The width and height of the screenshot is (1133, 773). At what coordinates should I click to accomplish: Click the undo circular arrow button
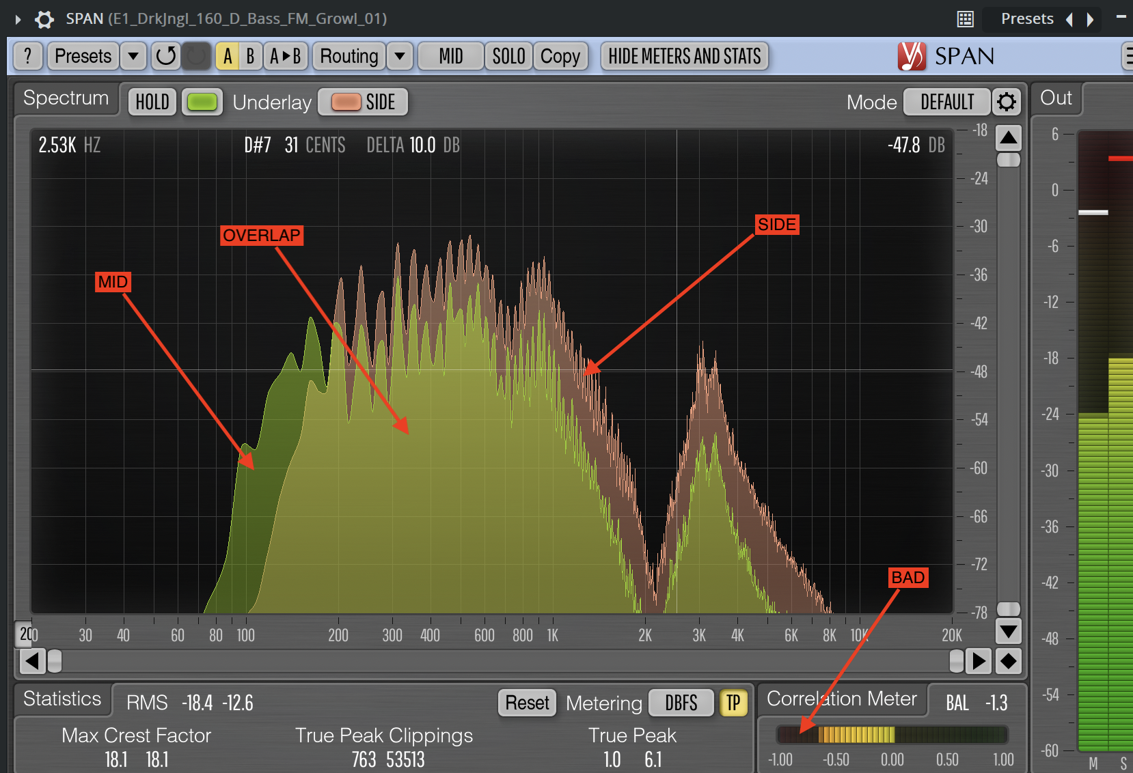pos(165,56)
